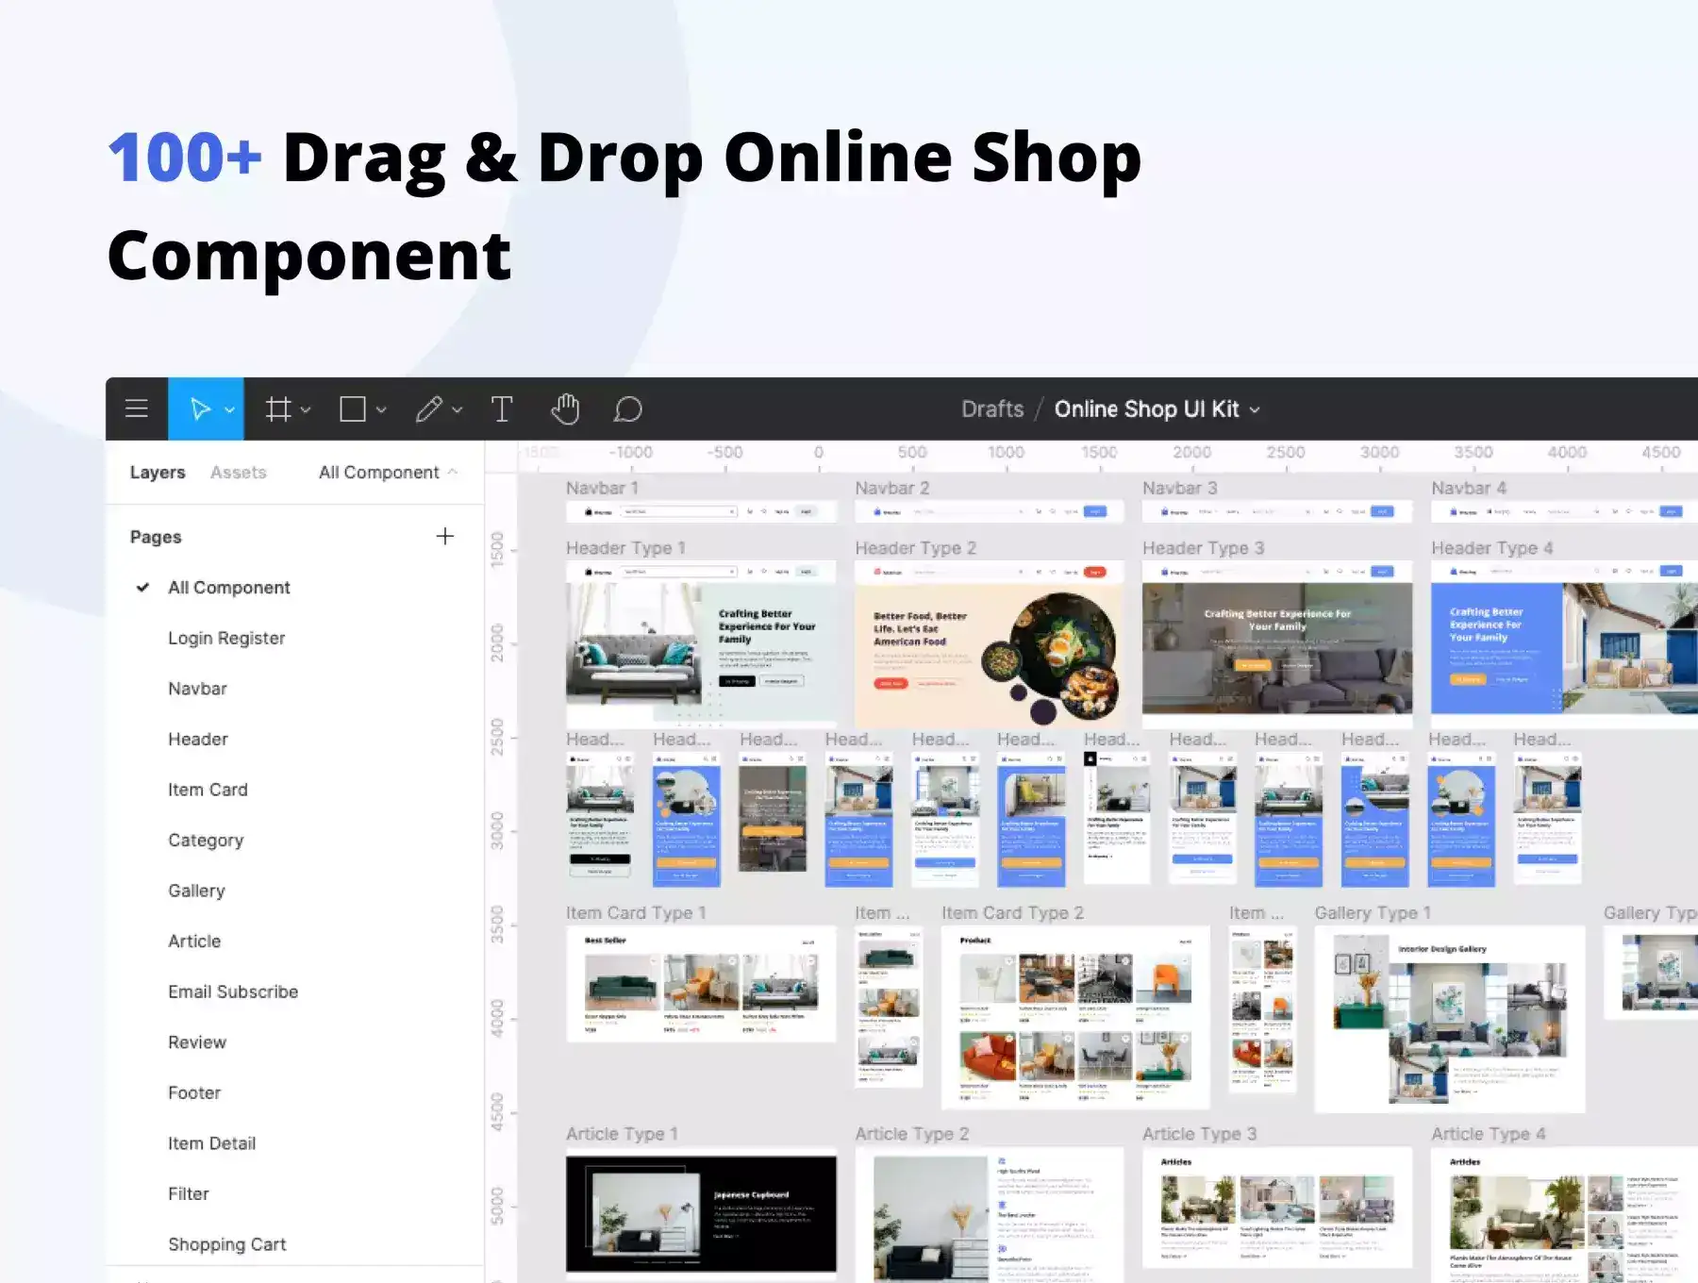Expand the Move tool options chevron
This screenshot has width=1698, height=1283.
[x=229, y=409]
